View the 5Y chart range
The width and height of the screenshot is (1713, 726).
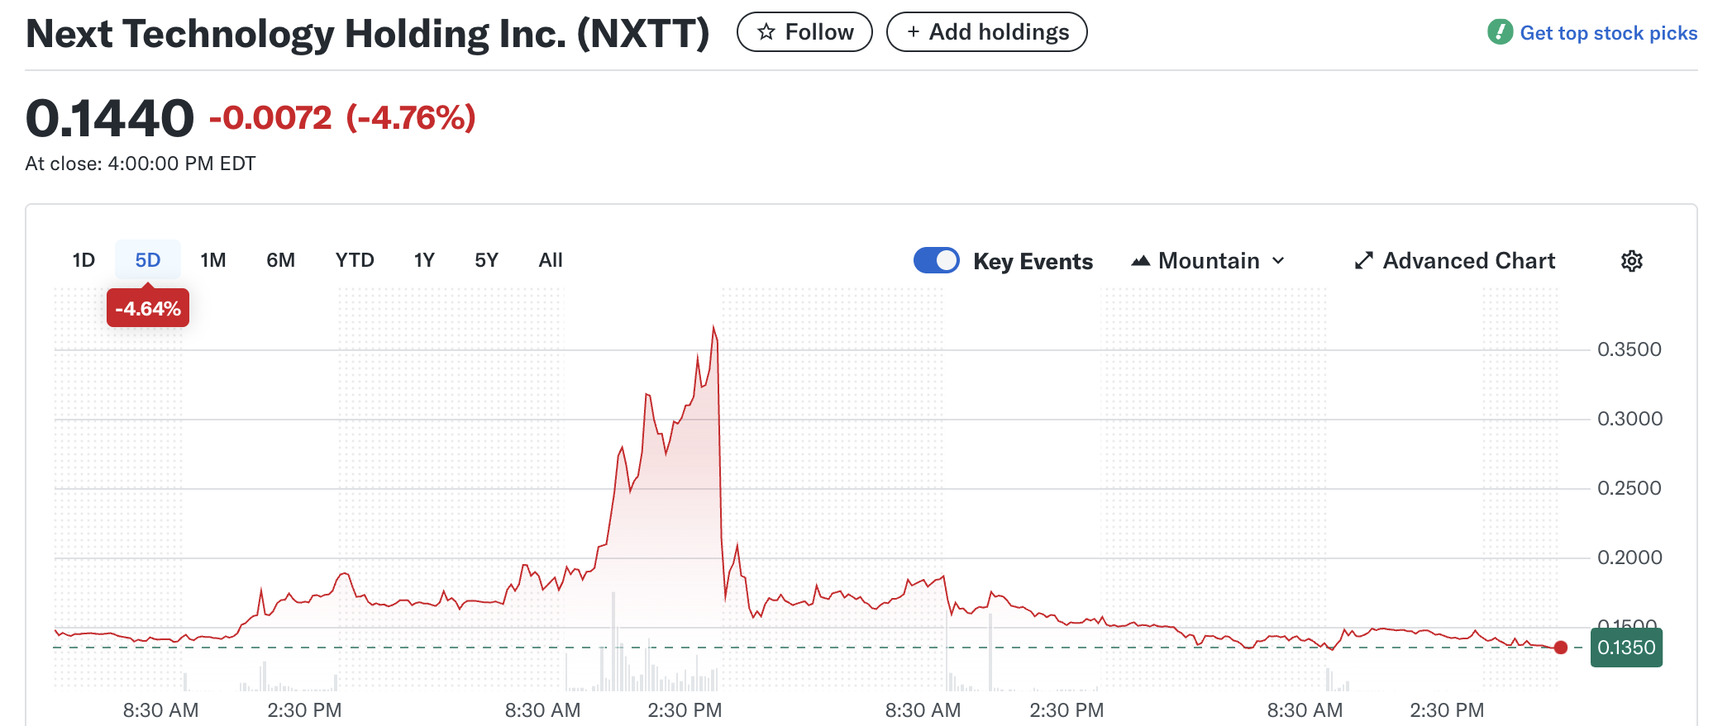pyautogui.click(x=486, y=259)
